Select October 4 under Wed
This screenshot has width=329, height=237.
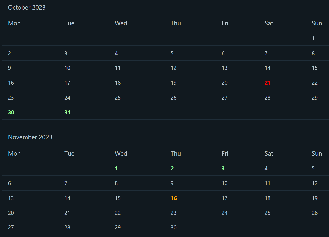click(116, 53)
